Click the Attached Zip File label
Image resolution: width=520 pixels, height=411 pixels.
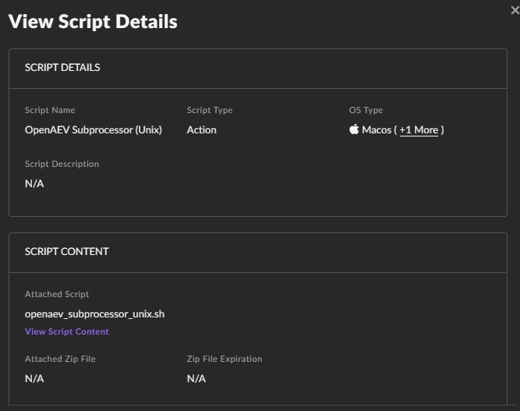click(x=60, y=360)
